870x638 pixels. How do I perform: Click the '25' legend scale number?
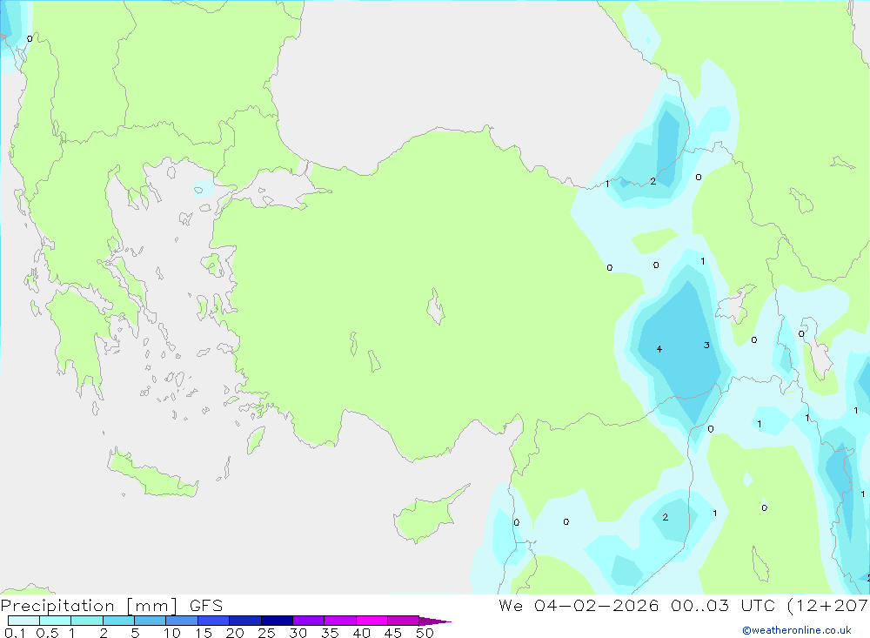[266, 633]
